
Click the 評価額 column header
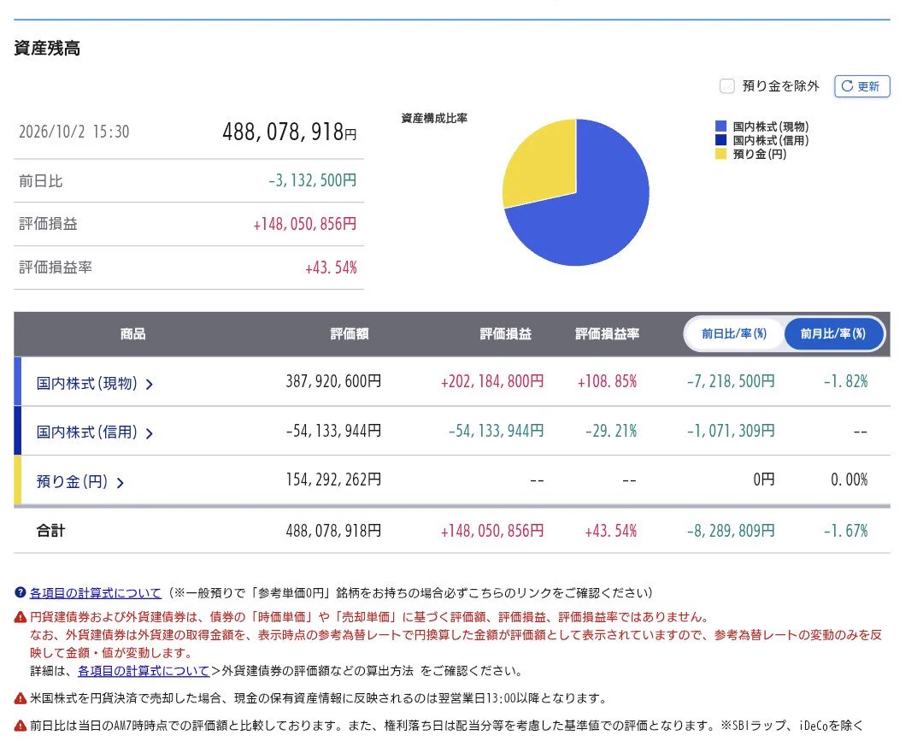click(x=350, y=334)
